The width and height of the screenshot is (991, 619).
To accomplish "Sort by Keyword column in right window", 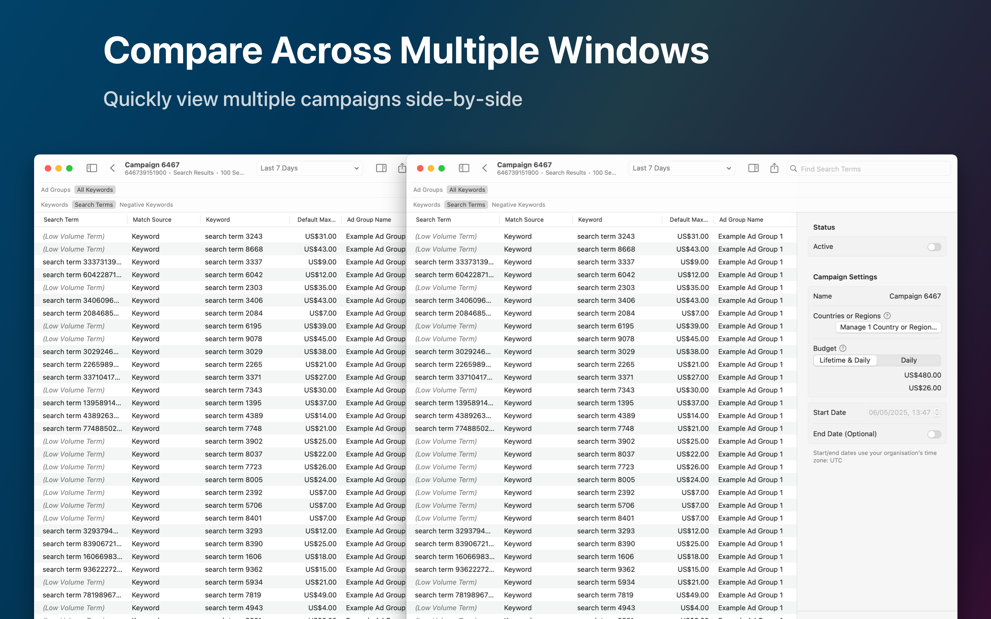I will tap(590, 219).
